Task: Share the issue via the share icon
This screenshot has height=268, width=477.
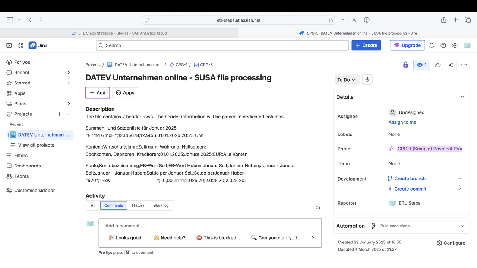Action: coord(451,64)
